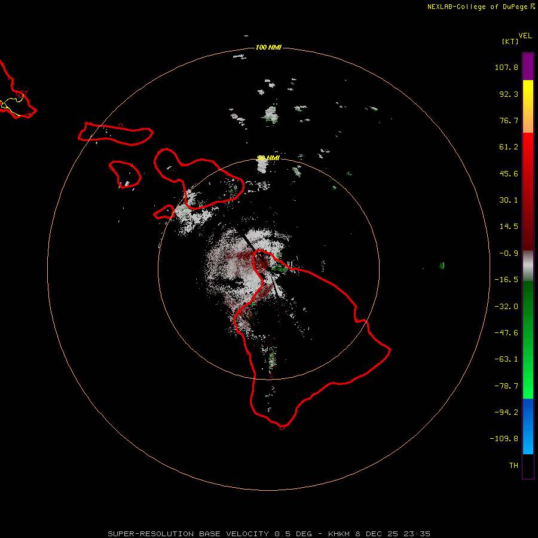This screenshot has height=538, width=538.
Task: Click the -32.0 legend value
Action: point(506,307)
